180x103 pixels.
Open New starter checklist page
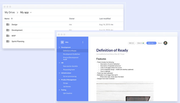70,66
